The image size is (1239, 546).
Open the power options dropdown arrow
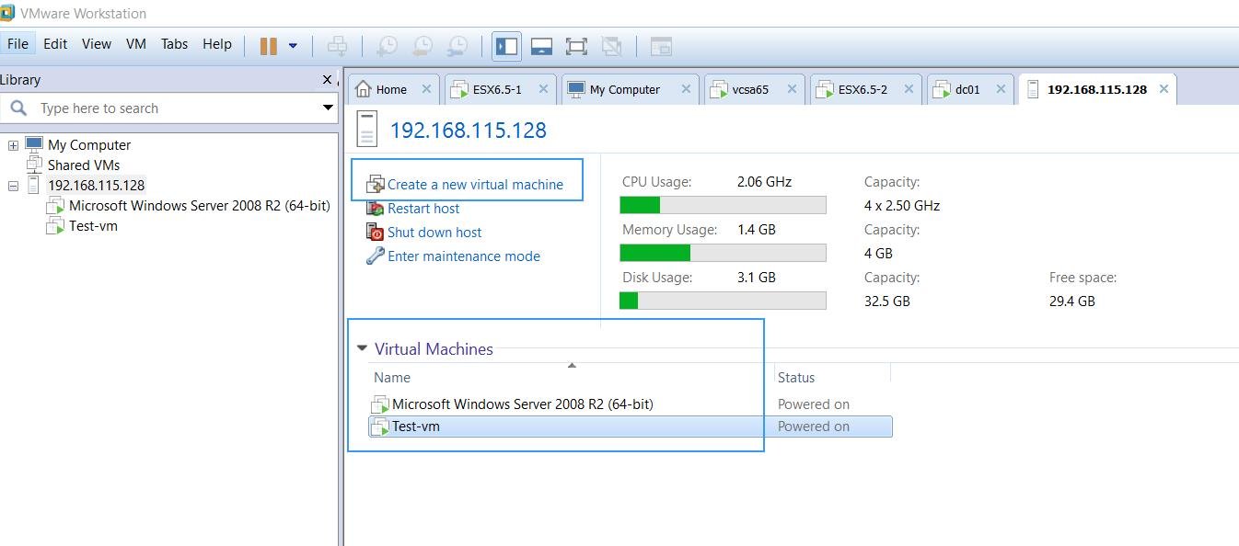tap(293, 46)
